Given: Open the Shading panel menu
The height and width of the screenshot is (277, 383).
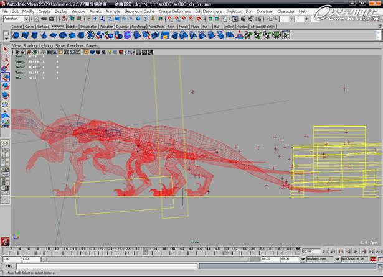Looking at the screenshot, I should 30,45.
